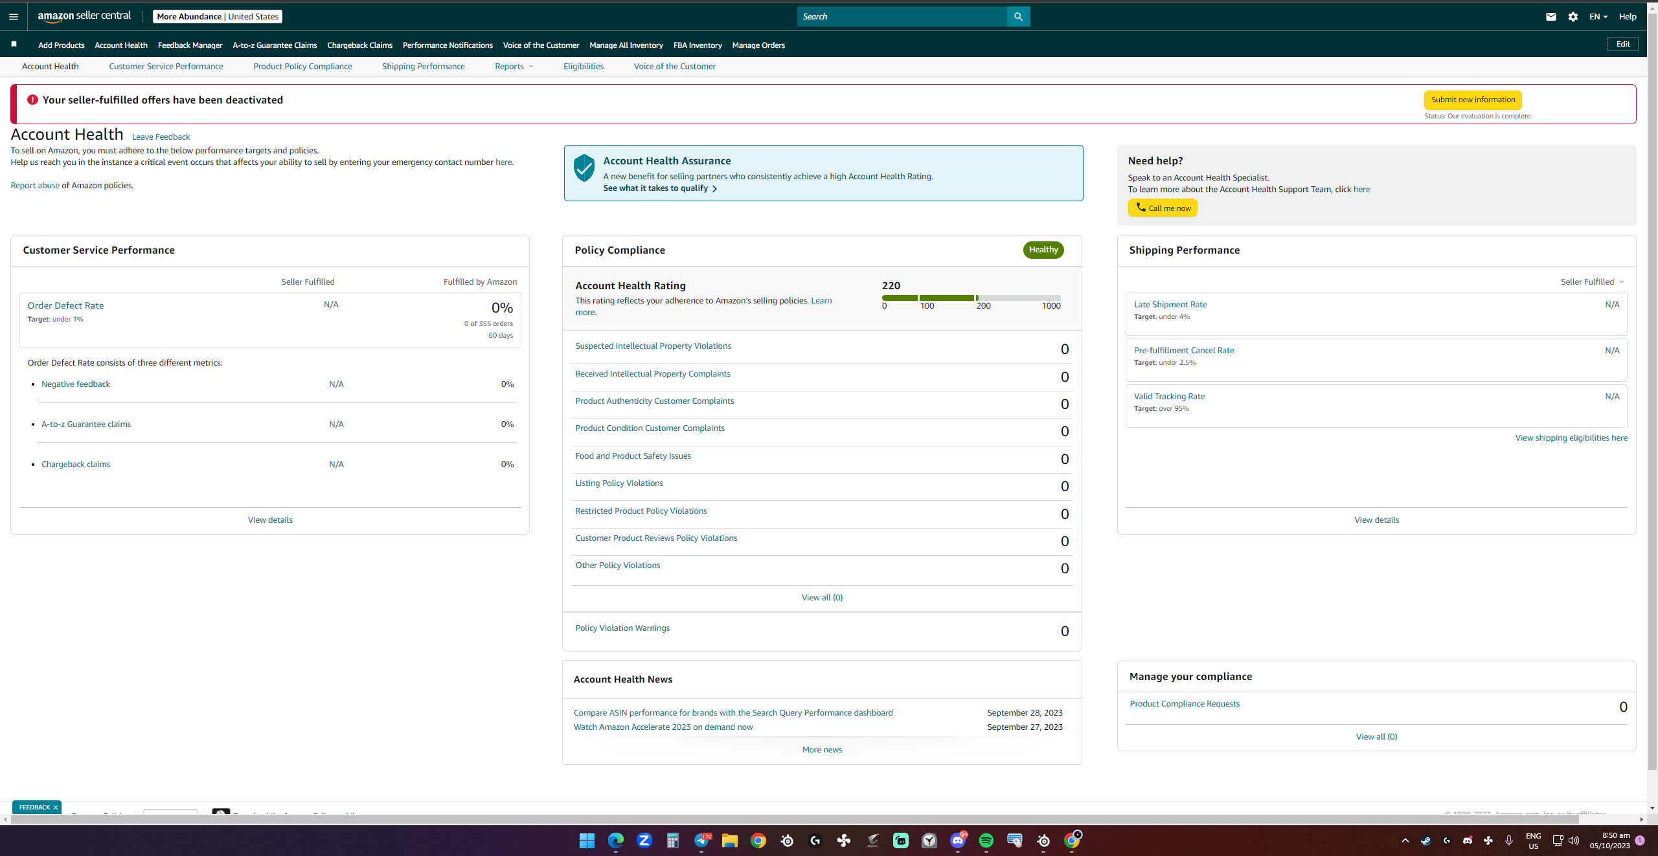Open Discord from the taskbar
Screen dimensions: 1658x856
[958, 840]
